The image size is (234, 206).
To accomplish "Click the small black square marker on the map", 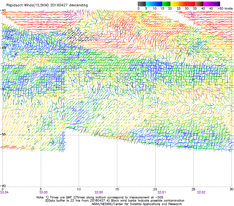I will (29, 130).
